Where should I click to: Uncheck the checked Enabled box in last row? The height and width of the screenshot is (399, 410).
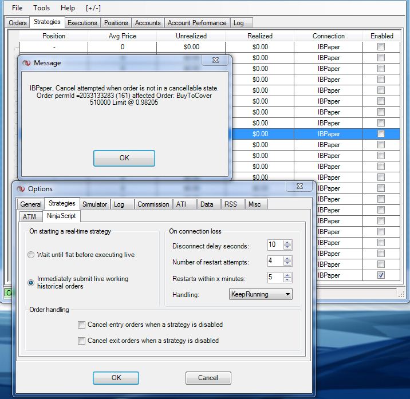click(381, 275)
